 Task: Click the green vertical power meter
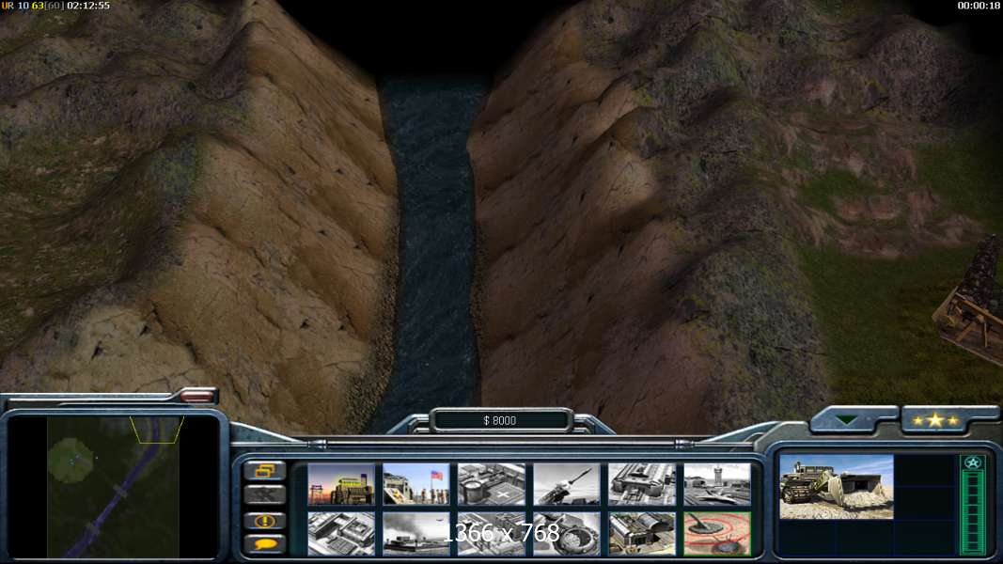pyautogui.click(x=973, y=511)
